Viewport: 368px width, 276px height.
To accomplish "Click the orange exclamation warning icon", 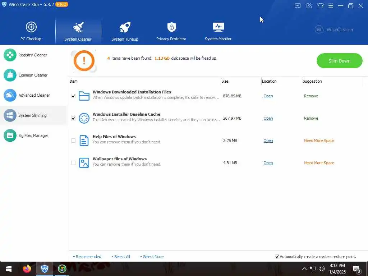I will coord(84,61).
